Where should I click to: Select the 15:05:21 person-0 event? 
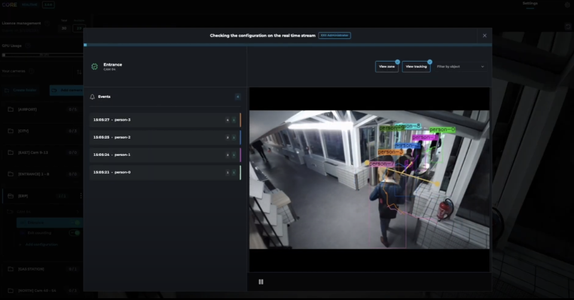pos(165,172)
